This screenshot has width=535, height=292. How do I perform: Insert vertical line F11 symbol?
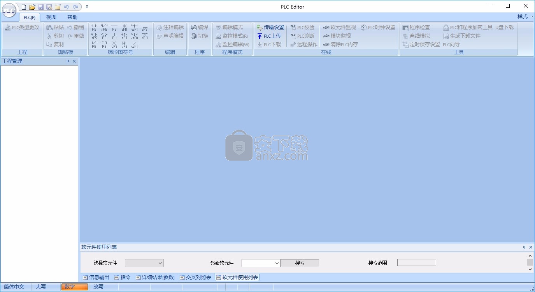tap(114, 36)
